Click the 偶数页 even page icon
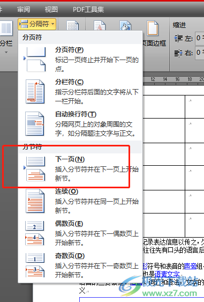This screenshot has width=204, height=302. click(x=35, y=233)
